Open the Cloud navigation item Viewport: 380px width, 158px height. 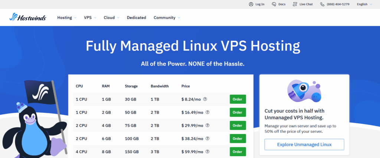(x=109, y=18)
